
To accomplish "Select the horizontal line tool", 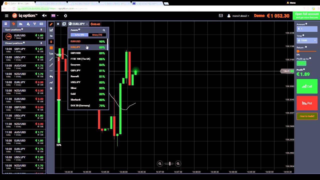I will click(x=51, y=71).
